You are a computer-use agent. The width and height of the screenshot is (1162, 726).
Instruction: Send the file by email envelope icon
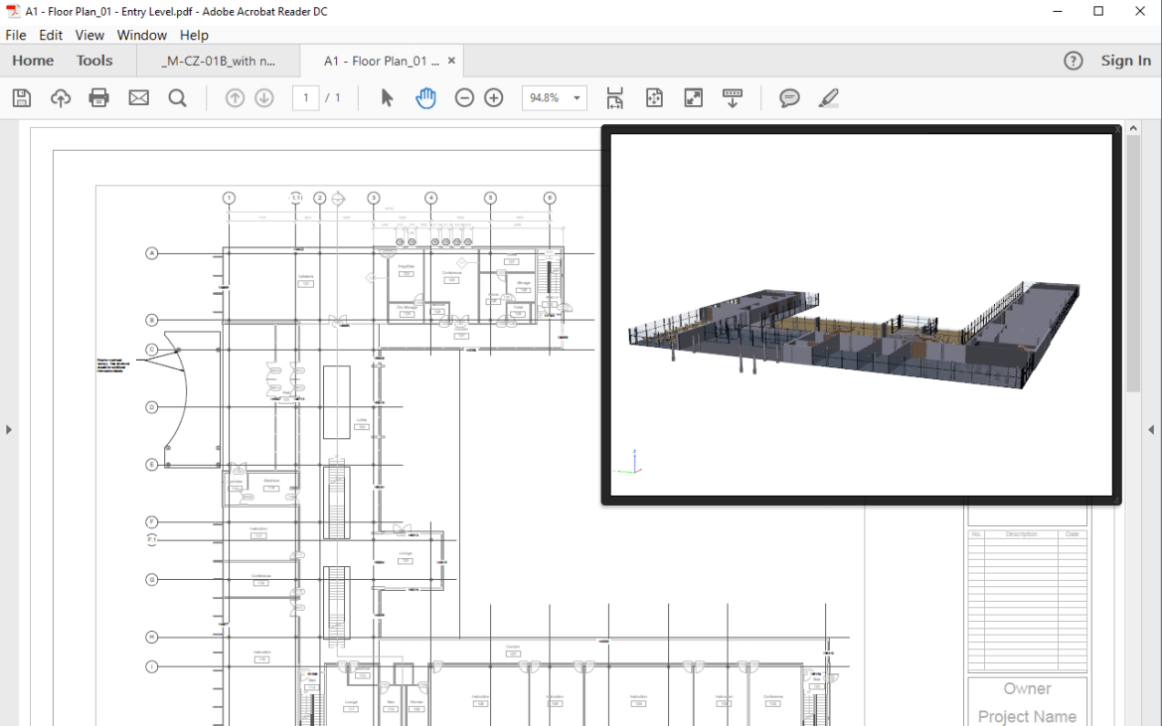(x=138, y=98)
